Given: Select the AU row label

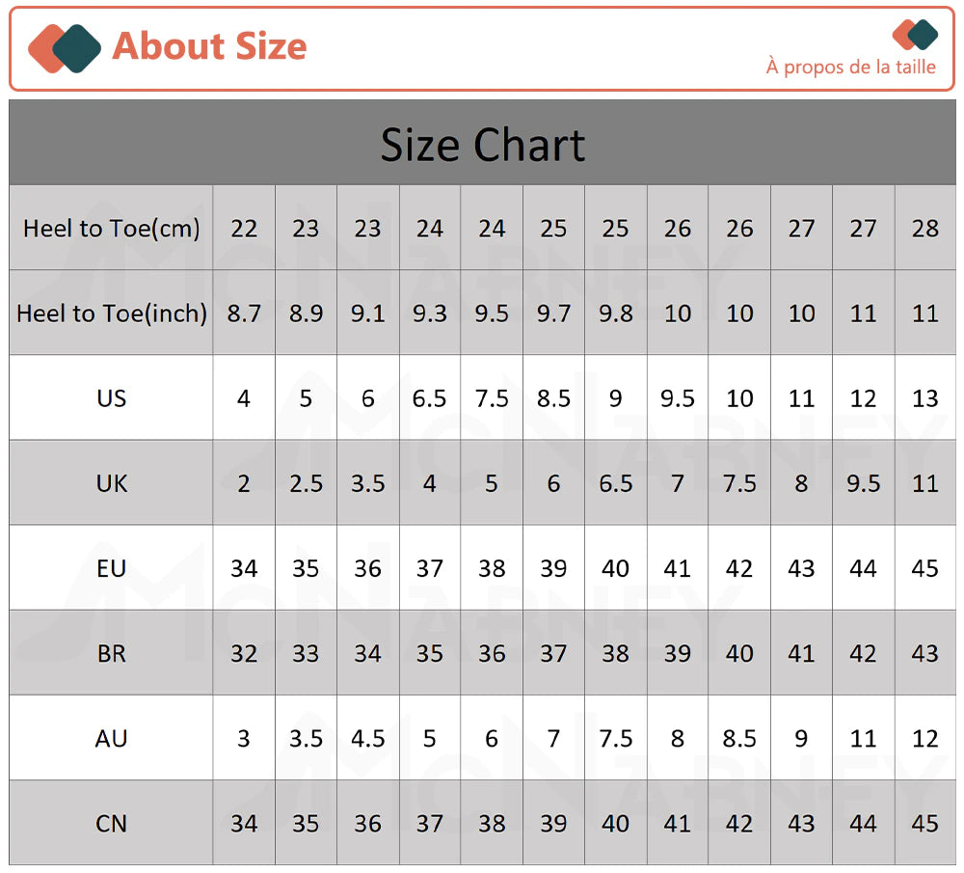Looking at the screenshot, I should [111, 738].
